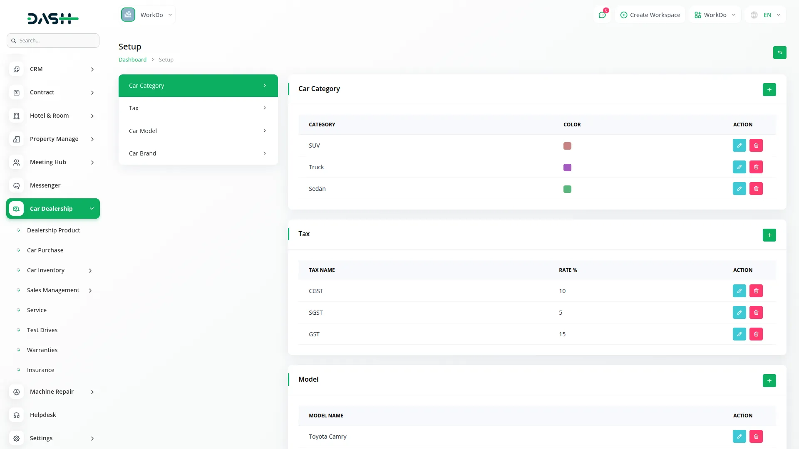
Task: Add a new Model with plus button
Action: tap(769, 380)
